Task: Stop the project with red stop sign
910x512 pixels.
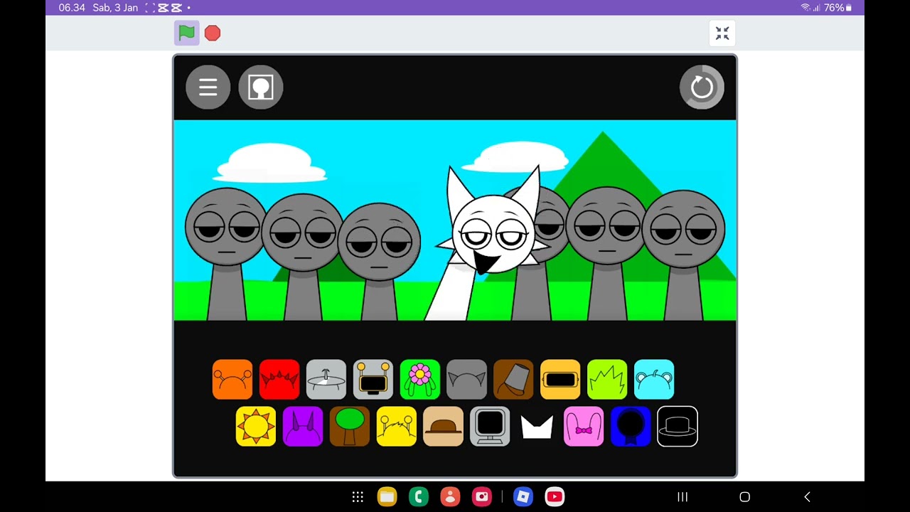Action: point(213,33)
